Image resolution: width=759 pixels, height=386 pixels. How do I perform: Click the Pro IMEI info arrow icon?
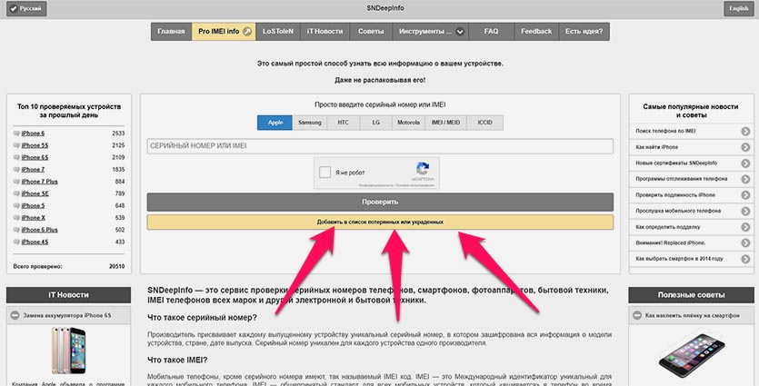click(x=247, y=32)
